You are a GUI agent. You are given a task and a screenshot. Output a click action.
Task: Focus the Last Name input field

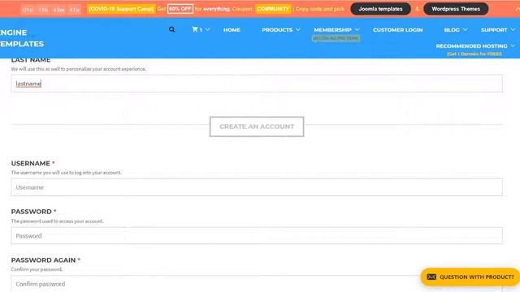pos(257,84)
